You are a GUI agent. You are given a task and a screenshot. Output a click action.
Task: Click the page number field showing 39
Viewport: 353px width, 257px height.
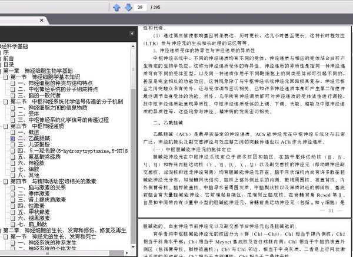click(142, 8)
